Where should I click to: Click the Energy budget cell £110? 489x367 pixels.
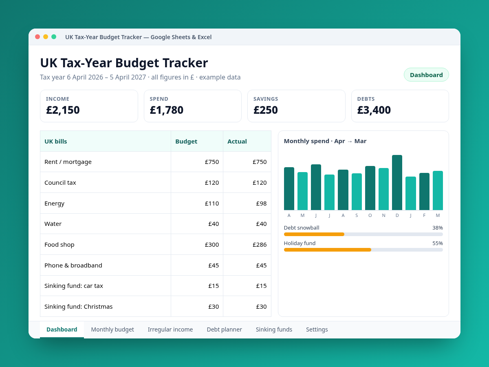[197, 203]
